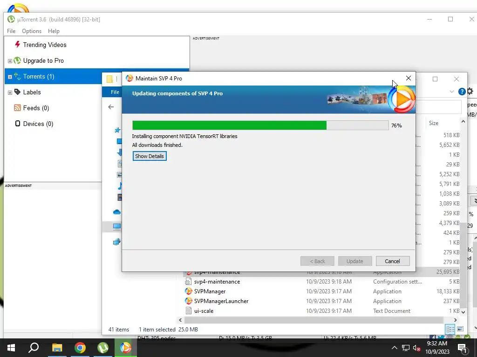Switch to SVP via taskbar icon
The width and height of the screenshot is (477, 357).
click(x=126, y=348)
